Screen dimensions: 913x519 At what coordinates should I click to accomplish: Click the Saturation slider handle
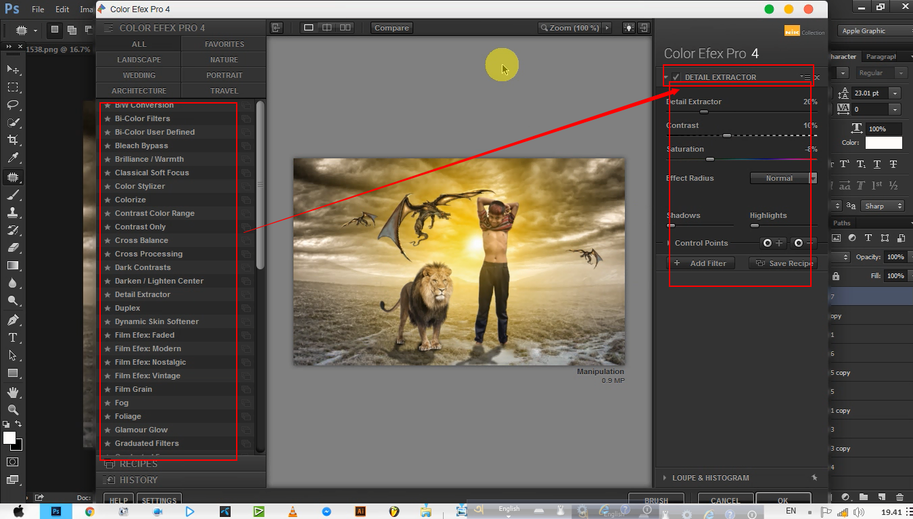click(x=710, y=159)
